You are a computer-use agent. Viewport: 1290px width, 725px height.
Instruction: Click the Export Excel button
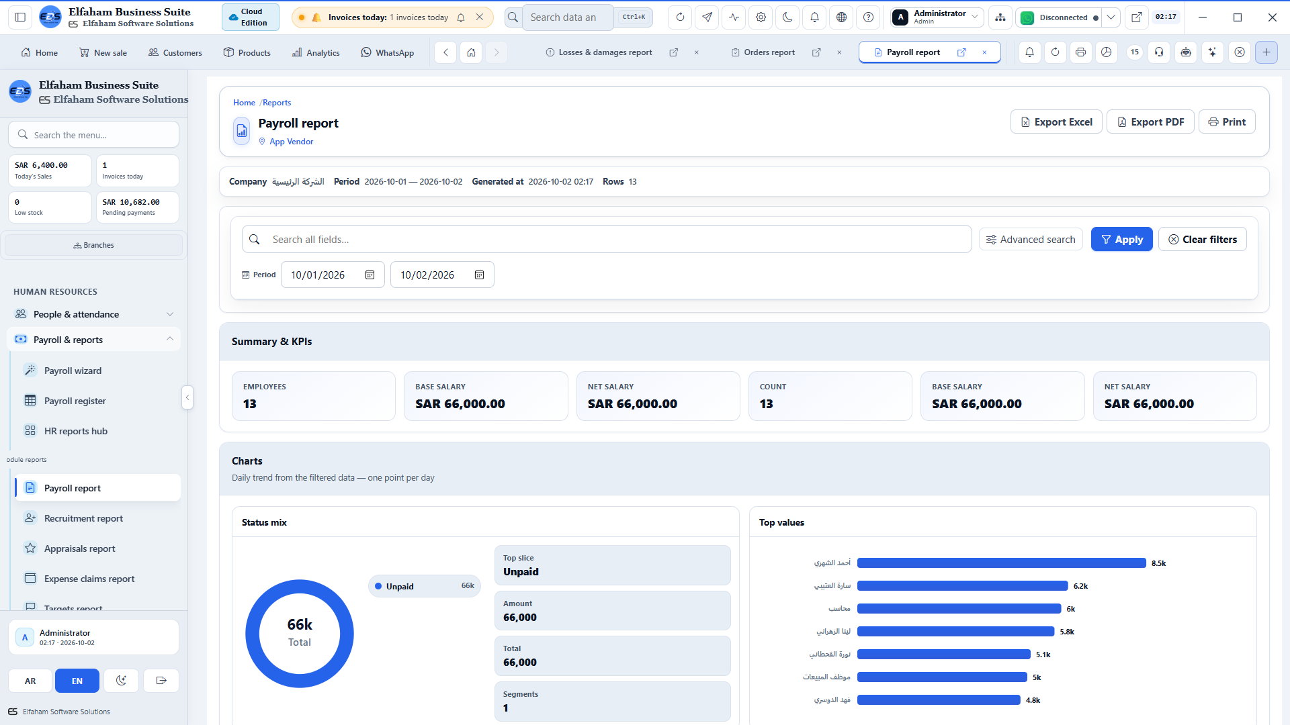click(x=1056, y=122)
